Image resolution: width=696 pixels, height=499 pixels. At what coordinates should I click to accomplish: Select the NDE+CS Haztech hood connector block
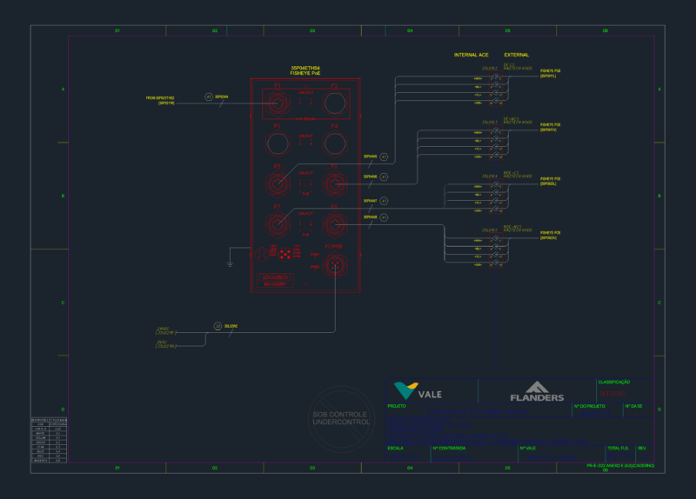coord(495,197)
